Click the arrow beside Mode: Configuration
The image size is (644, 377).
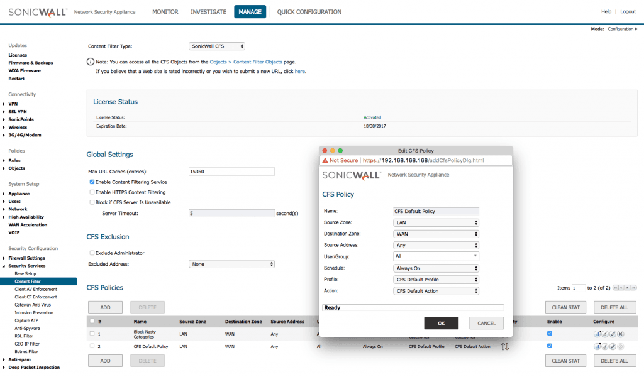(636, 29)
